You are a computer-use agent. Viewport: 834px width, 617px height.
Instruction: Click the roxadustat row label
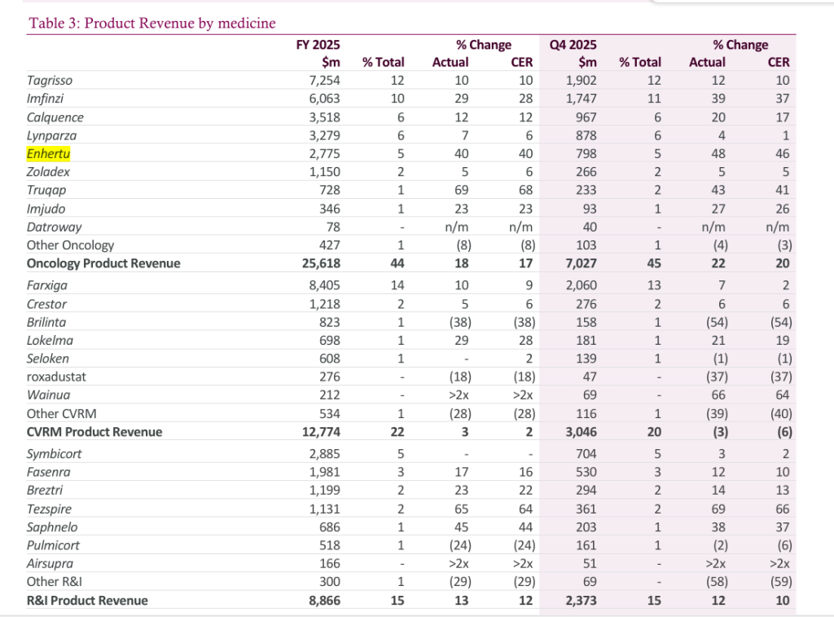click(x=57, y=377)
